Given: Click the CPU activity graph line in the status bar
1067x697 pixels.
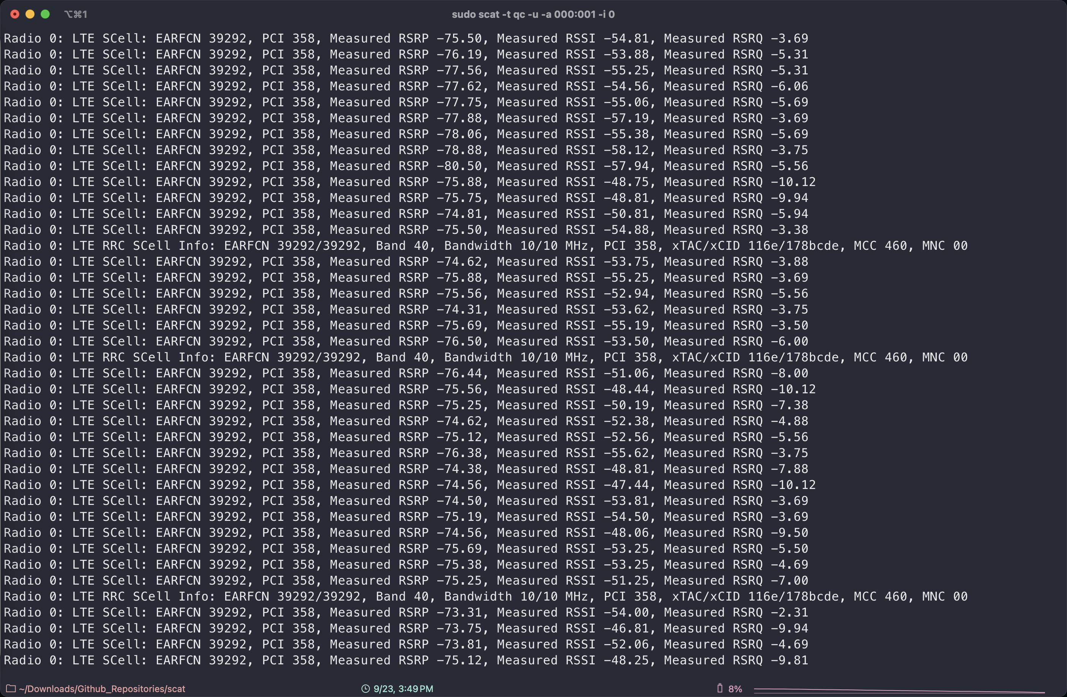Looking at the screenshot, I should (x=899, y=690).
